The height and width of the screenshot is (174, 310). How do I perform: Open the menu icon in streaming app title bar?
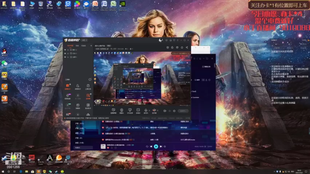tap(177, 40)
